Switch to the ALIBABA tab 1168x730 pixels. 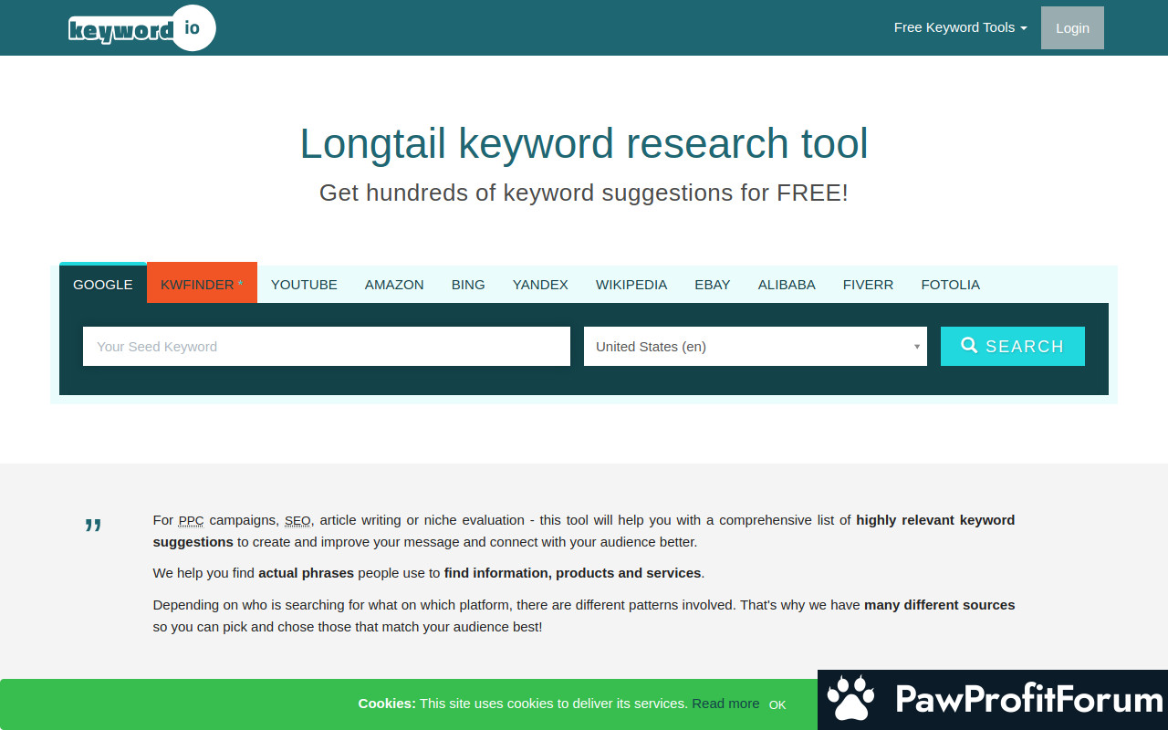tap(787, 284)
